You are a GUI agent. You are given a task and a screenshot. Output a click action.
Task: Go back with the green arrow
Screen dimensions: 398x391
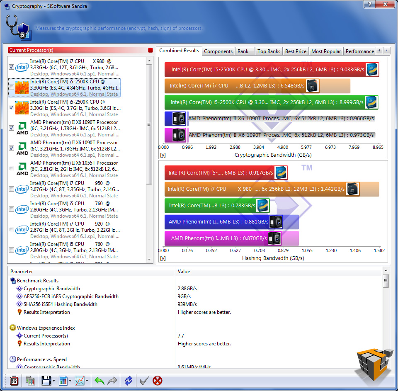tap(99, 381)
